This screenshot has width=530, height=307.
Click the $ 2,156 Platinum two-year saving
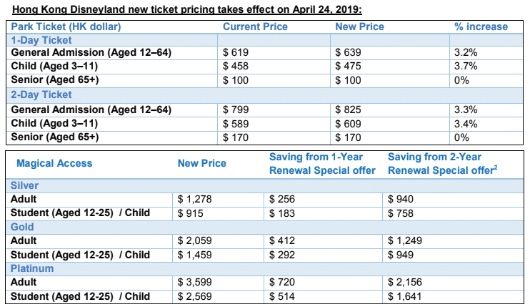click(x=404, y=283)
